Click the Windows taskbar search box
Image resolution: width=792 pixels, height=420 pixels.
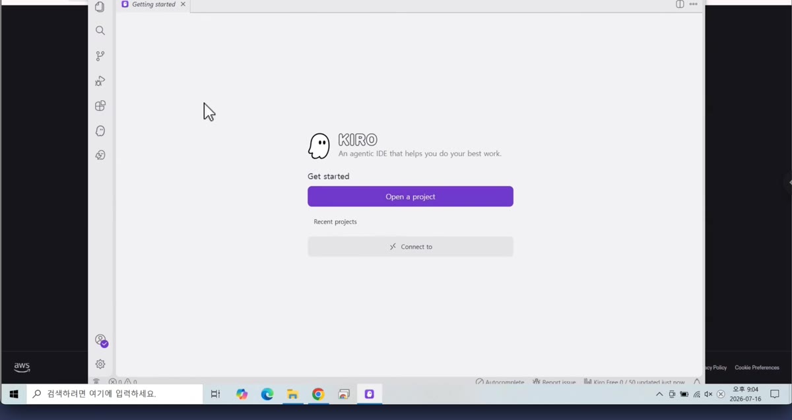115,394
